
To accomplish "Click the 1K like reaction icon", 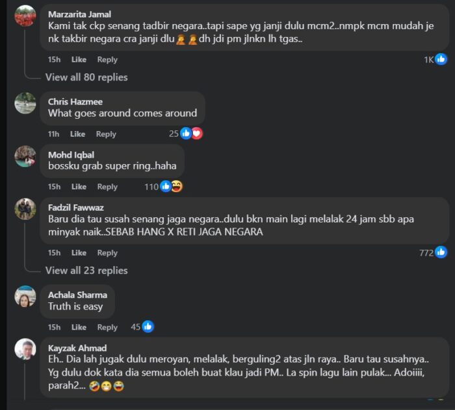I will 441,59.
